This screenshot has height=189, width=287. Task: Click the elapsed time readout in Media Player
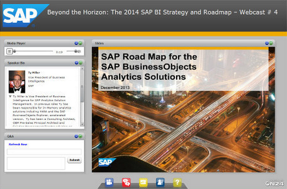59,52
